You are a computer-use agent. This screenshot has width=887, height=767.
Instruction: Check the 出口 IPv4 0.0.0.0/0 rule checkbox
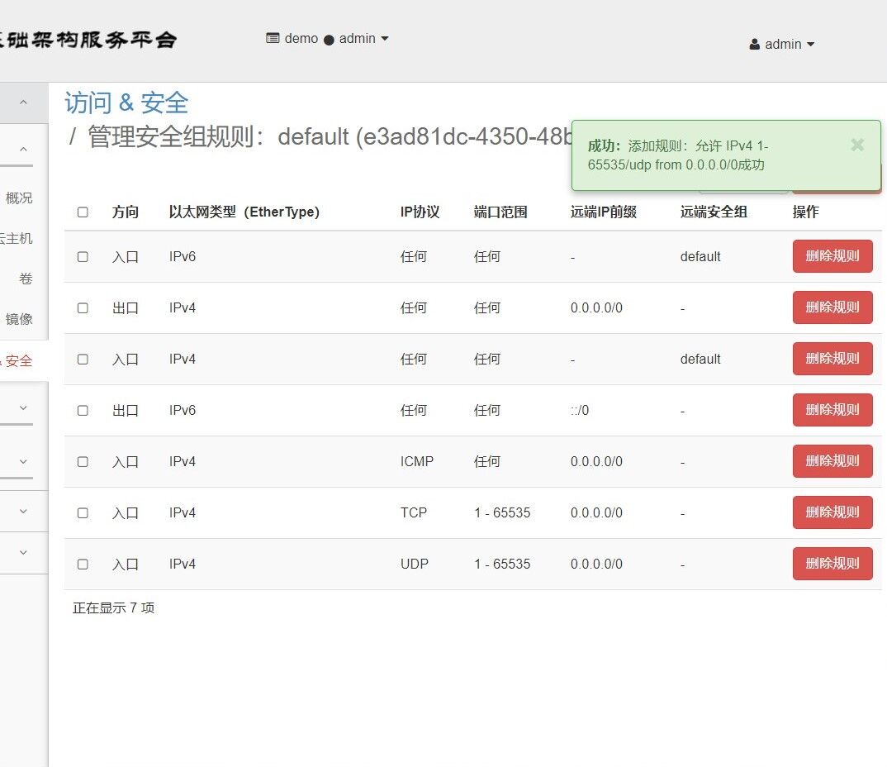83,308
